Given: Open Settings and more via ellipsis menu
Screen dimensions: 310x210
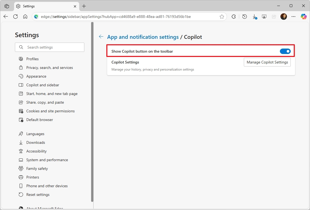Looking at the screenshot, I should pos(293,17).
